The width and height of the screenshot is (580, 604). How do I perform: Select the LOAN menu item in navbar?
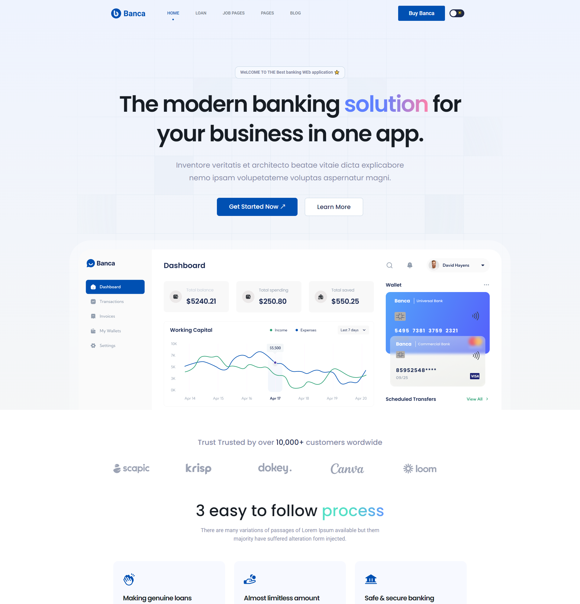(x=201, y=13)
